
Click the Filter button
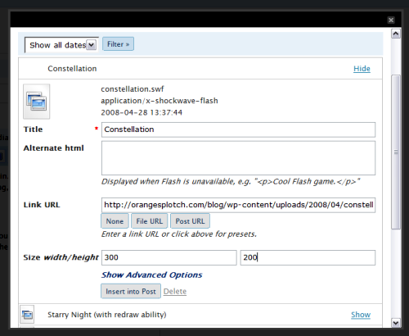118,44
